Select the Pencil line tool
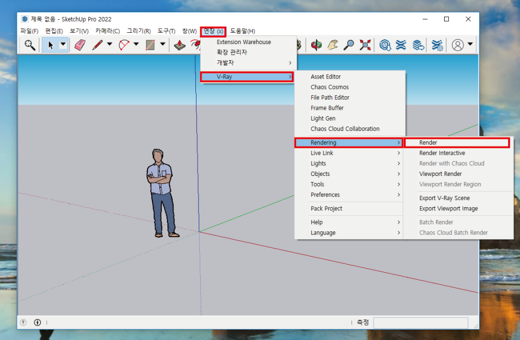This screenshot has width=520, height=340. coord(97,45)
